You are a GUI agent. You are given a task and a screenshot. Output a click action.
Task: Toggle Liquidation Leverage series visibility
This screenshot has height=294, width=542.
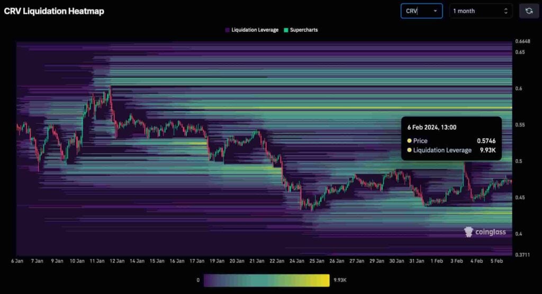(x=251, y=30)
